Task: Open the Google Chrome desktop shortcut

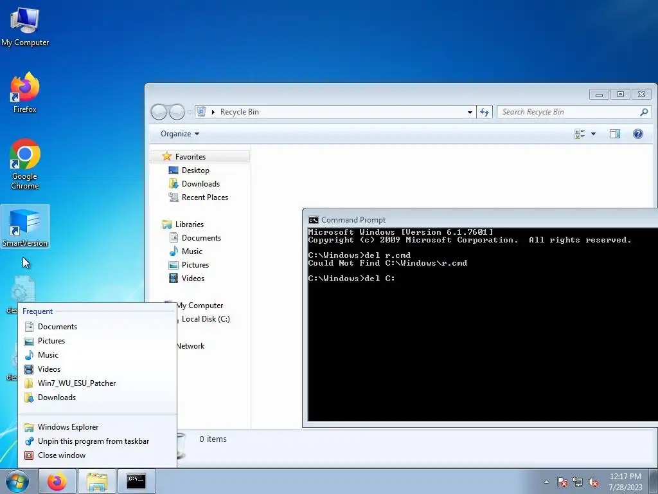Action: (x=25, y=164)
